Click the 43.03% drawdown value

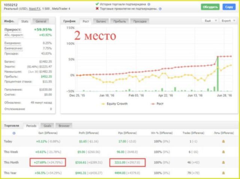46,53
